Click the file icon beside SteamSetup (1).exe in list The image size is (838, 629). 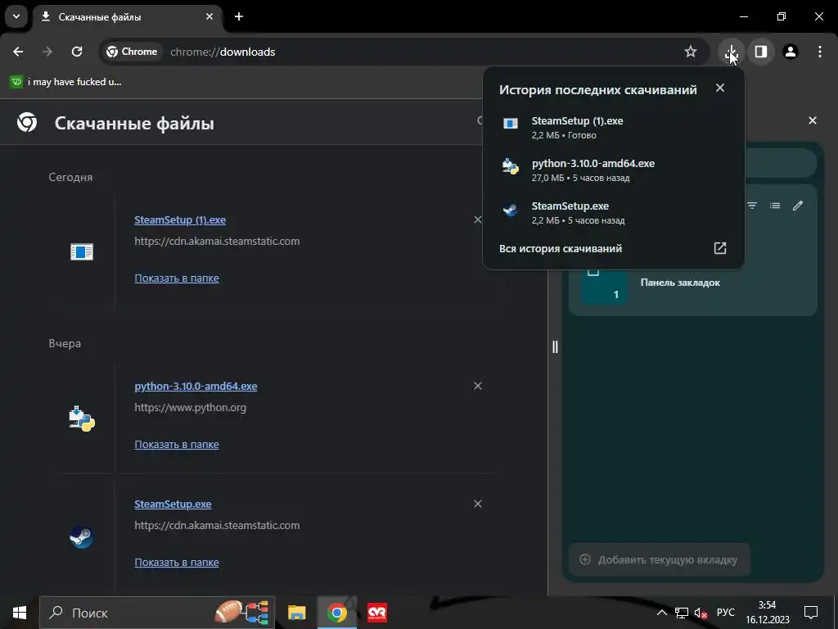(82, 252)
